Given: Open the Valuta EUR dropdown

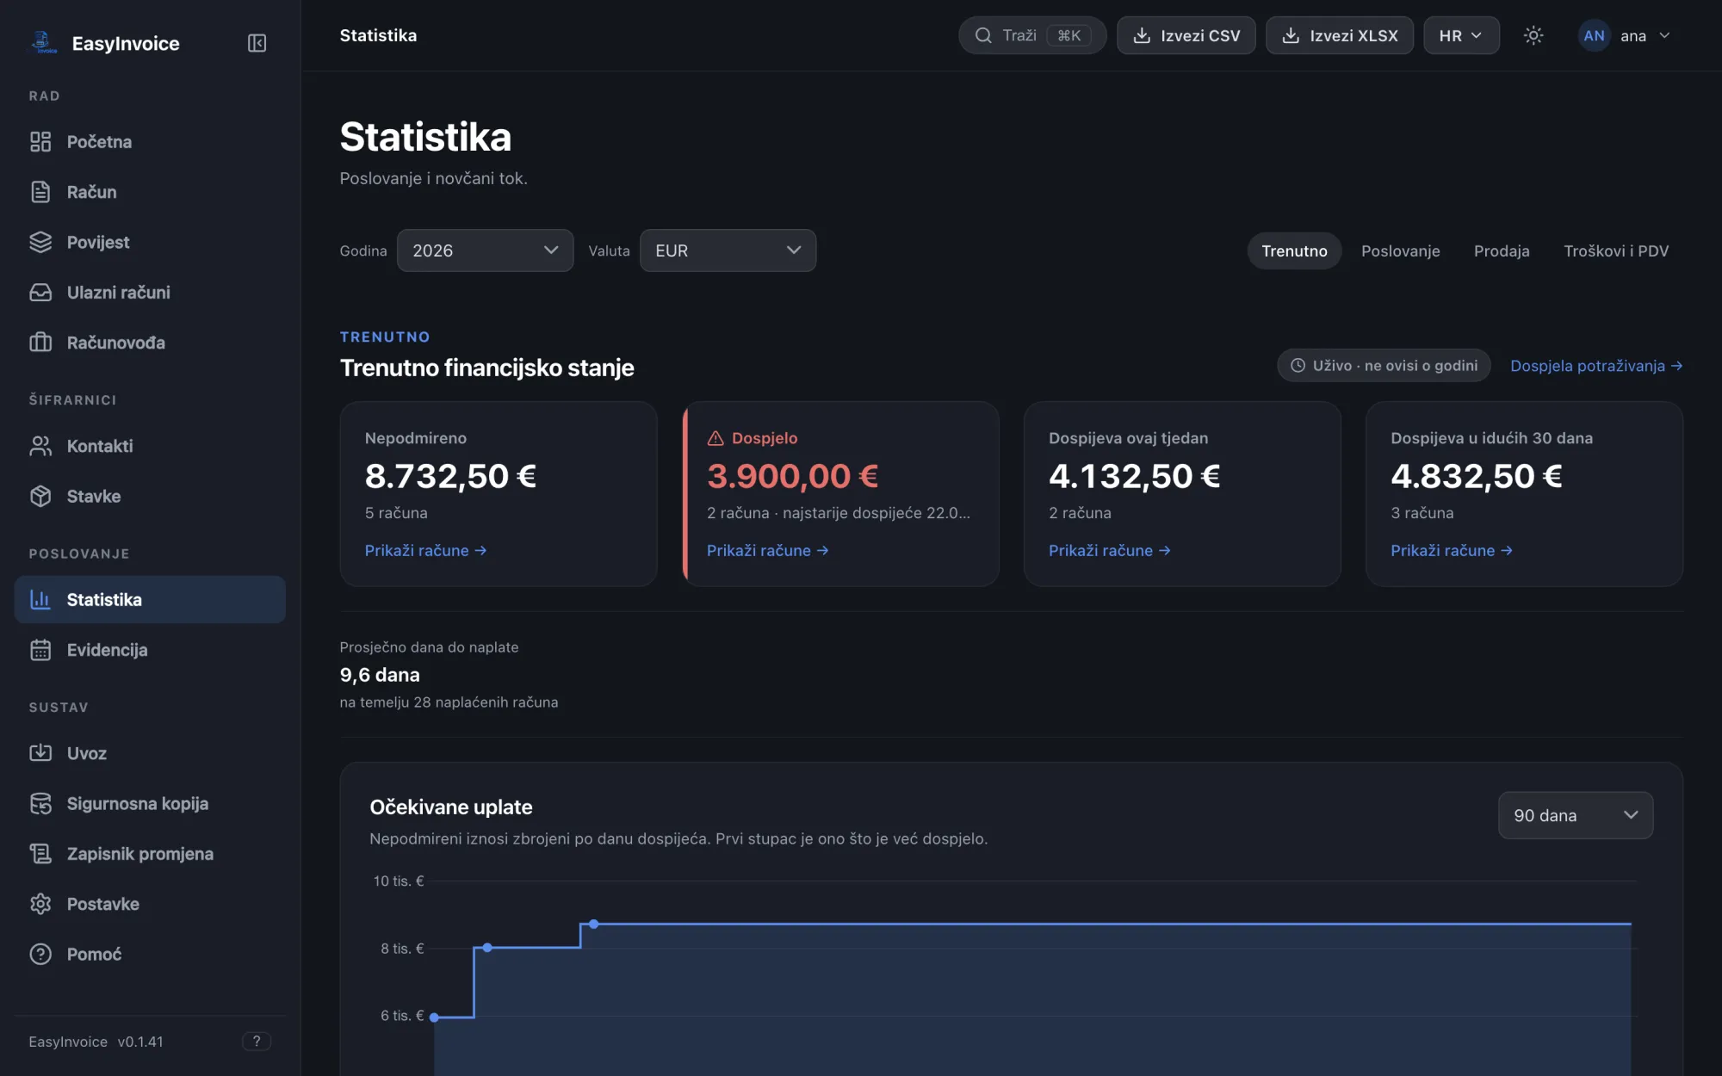Looking at the screenshot, I should point(728,250).
